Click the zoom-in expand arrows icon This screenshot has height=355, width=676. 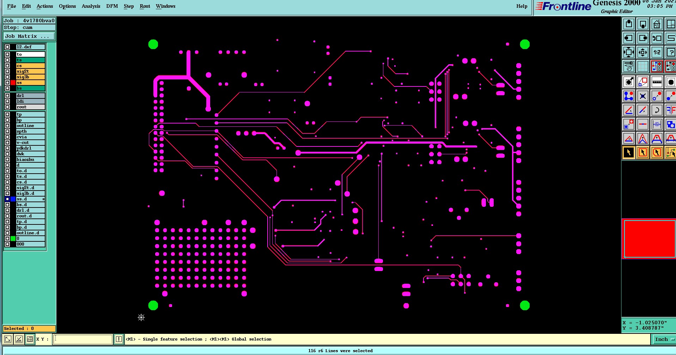tap(629, 52)
